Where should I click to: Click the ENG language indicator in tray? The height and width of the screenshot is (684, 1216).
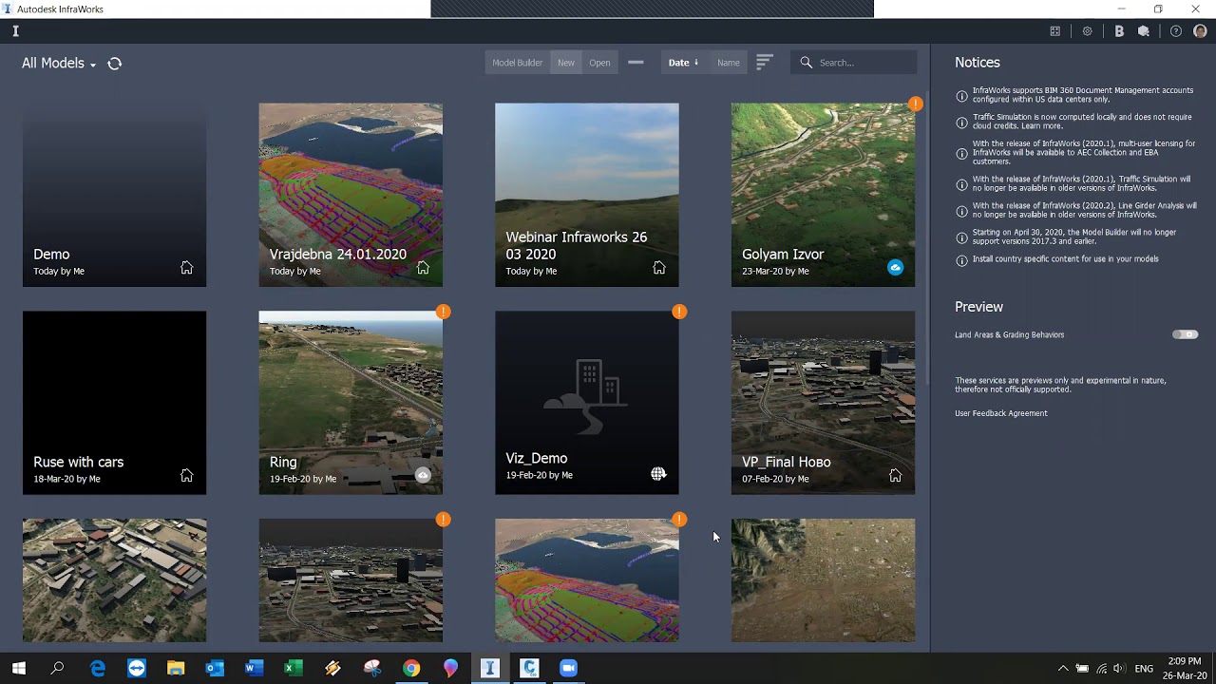1144,669
